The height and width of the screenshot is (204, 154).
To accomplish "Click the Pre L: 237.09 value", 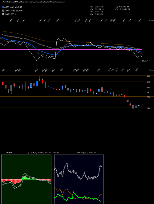I will pos(97,12).
